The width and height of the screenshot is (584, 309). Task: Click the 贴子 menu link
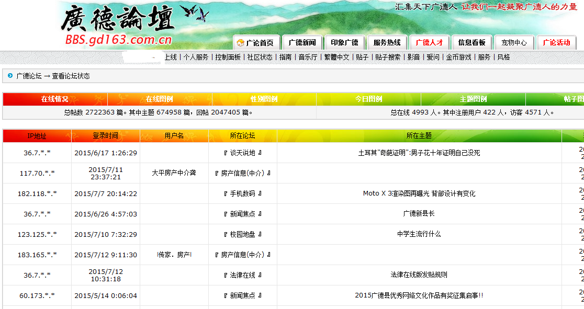pos(362,57)
